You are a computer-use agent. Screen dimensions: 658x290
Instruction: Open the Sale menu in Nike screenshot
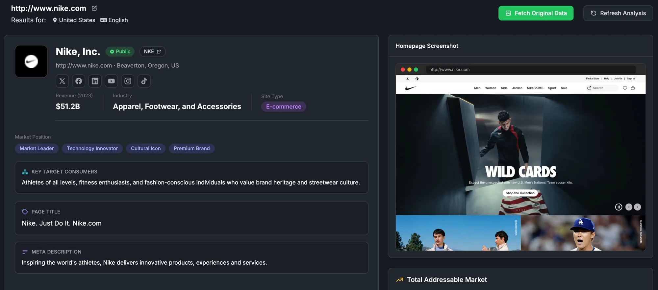click(x=564, y=88)
